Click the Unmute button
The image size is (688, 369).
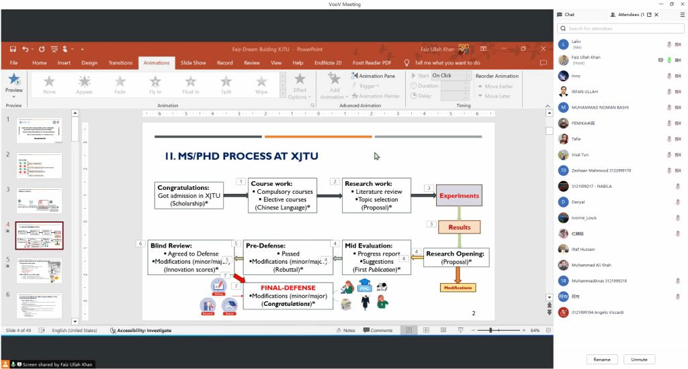click(x=640, y=360)
